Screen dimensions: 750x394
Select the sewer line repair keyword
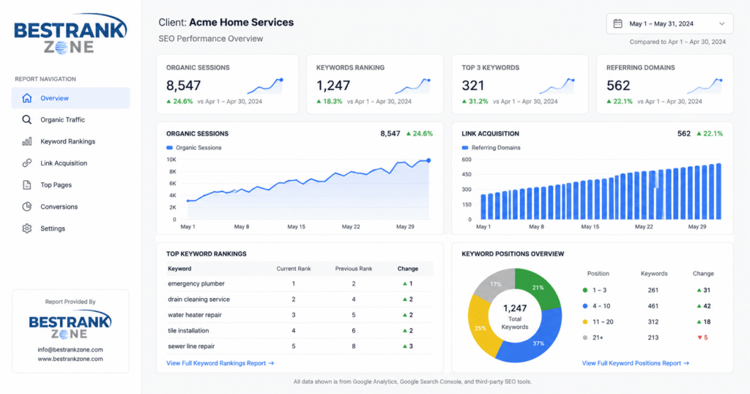191,346
